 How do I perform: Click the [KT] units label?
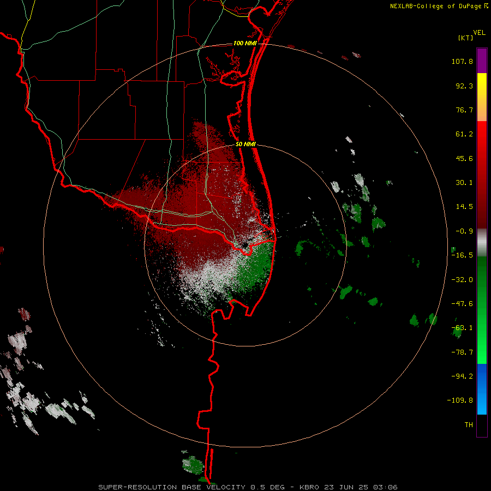pos(465,38)
